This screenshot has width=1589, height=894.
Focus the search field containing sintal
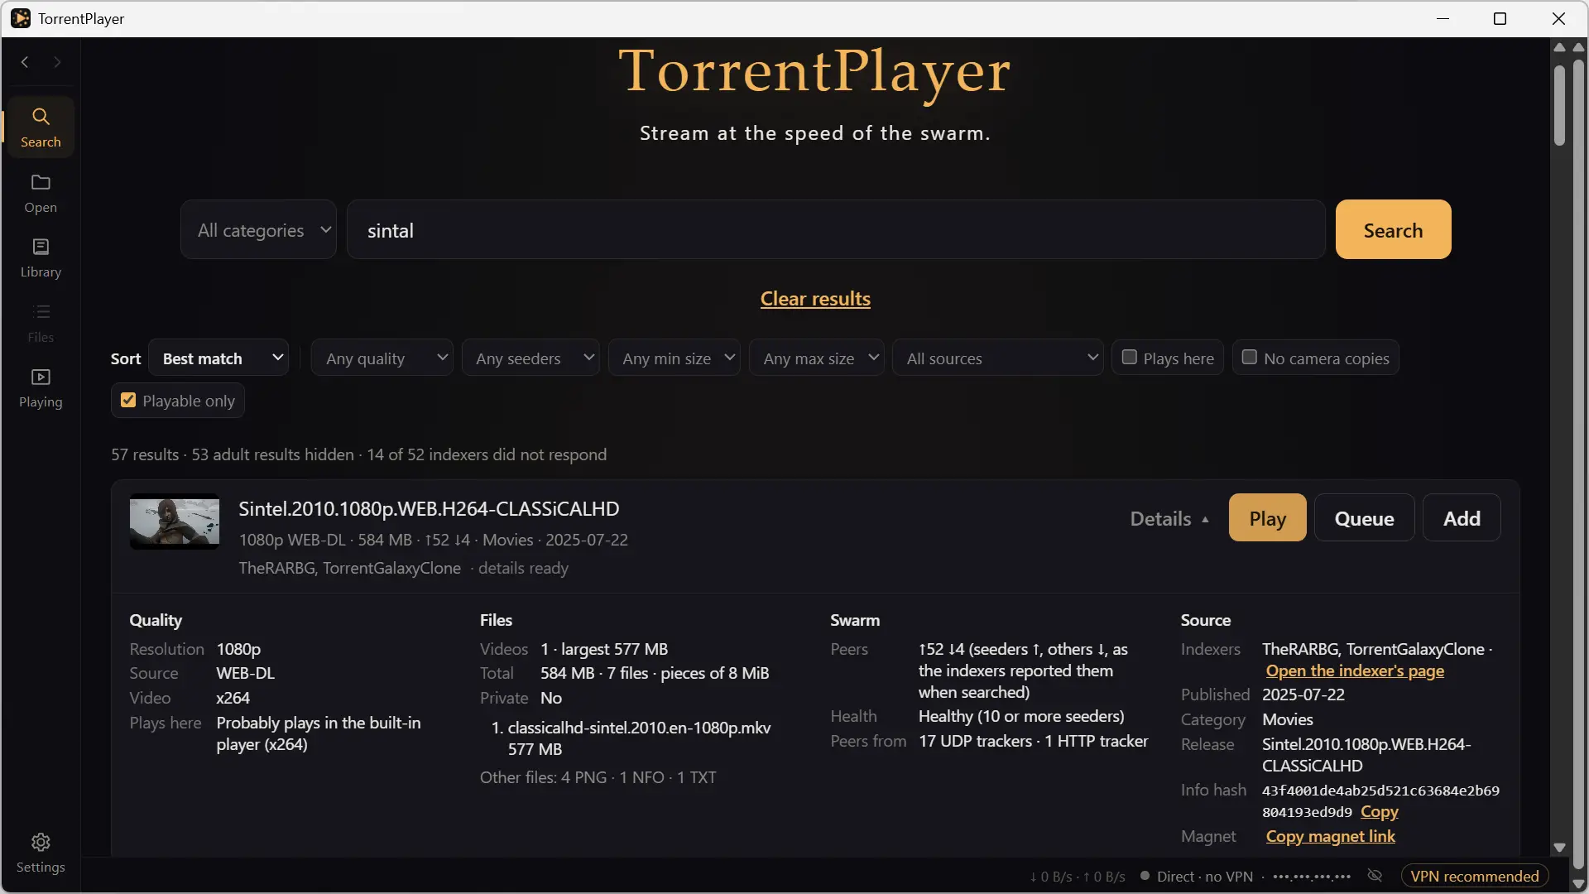pos(836,230)
